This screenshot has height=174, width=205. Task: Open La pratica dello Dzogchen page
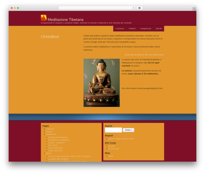point(58,159)
